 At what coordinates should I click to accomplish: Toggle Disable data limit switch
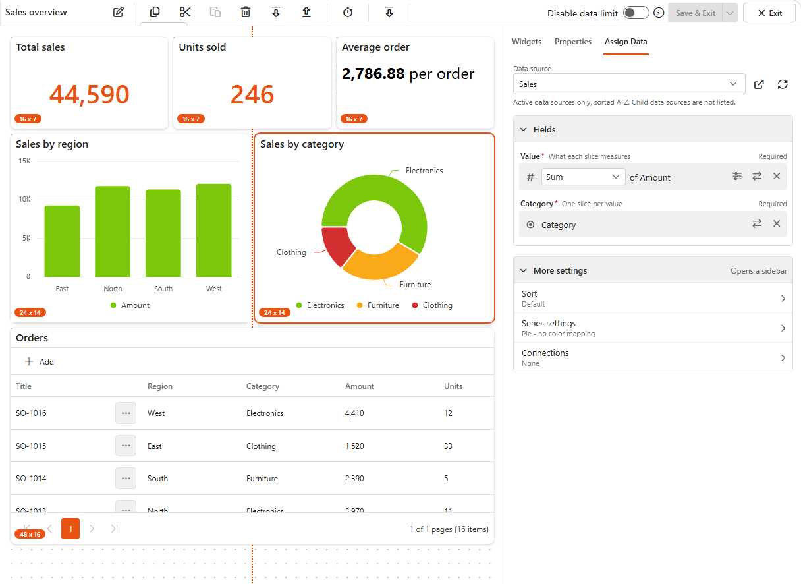pyautogui.click(x=636, y=13)
